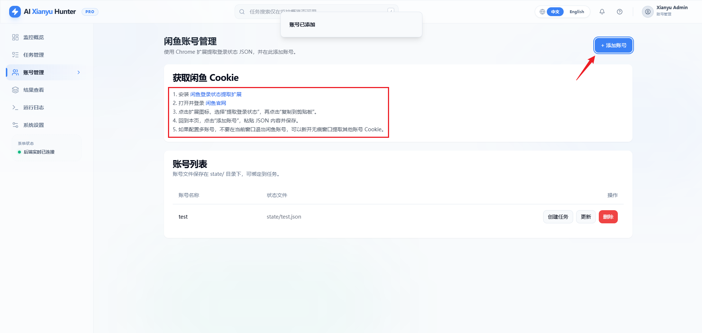Click the slash shortcut hint in search

(391, 11)
